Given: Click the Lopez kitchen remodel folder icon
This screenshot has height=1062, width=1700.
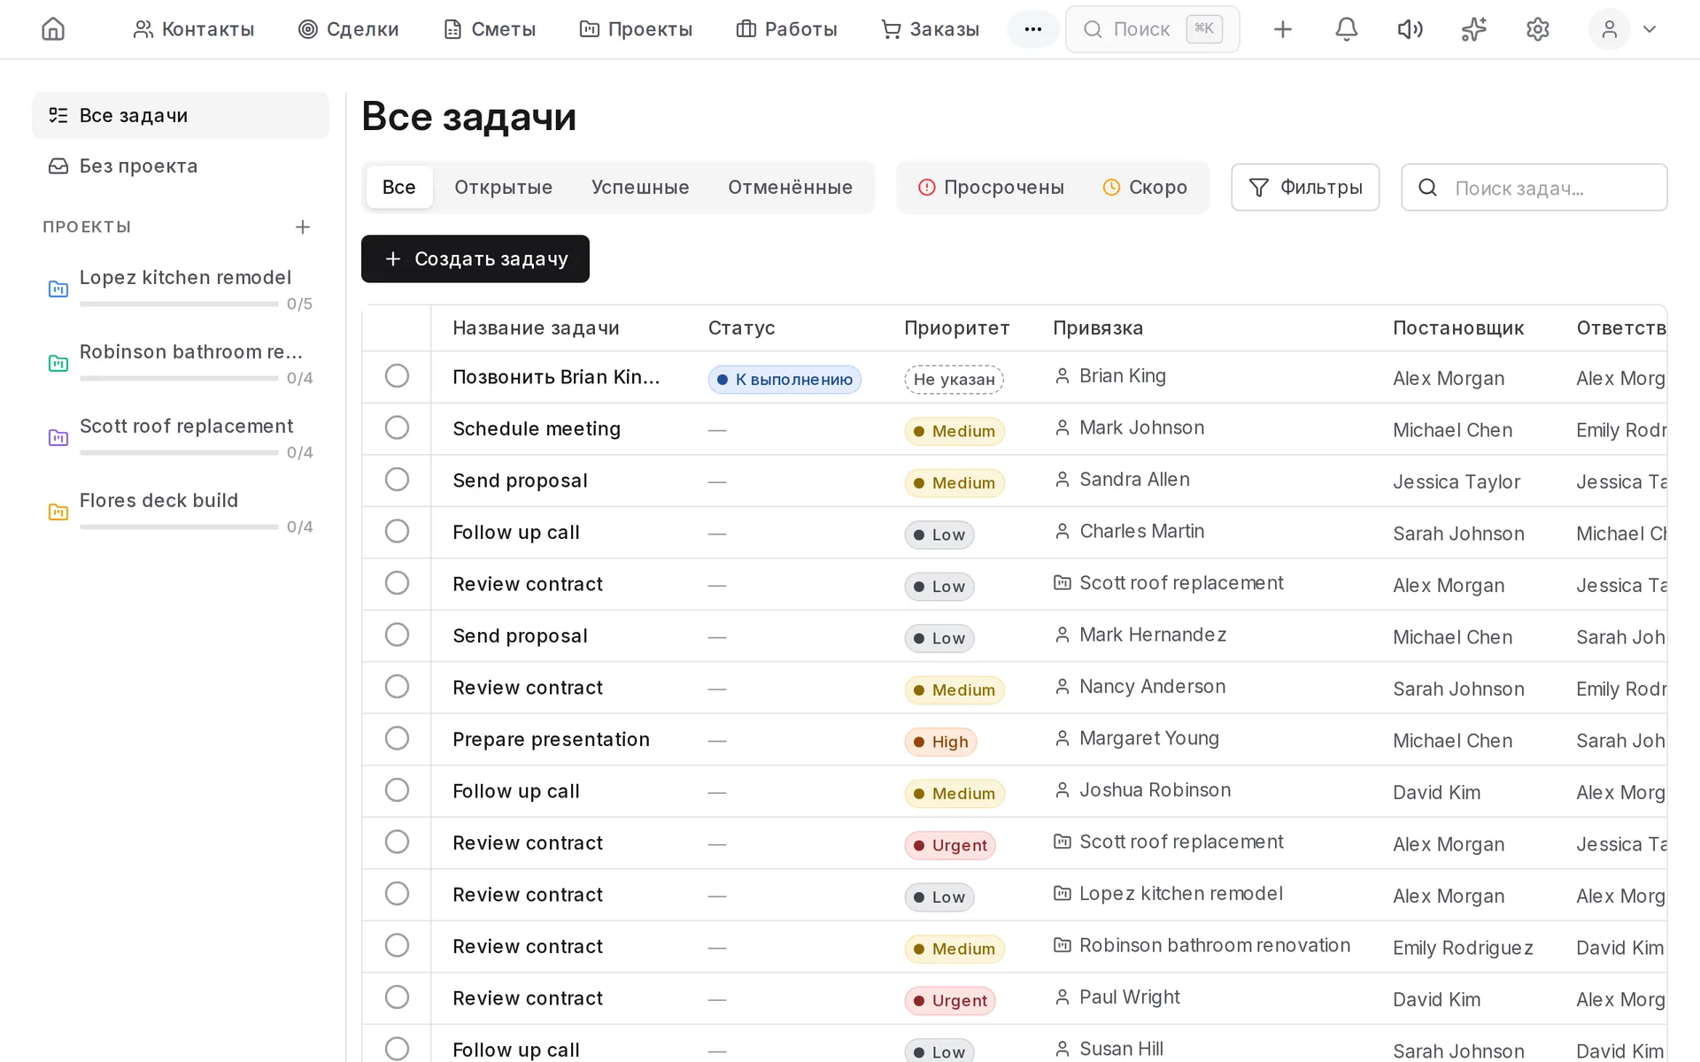Looking at the screenshot, I should pyautogui.click(x=58, y=289).
